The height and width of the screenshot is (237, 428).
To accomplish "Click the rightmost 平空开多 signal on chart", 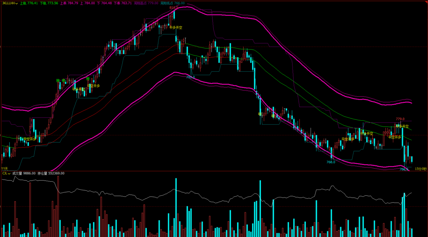I will [x=395, y=137].
